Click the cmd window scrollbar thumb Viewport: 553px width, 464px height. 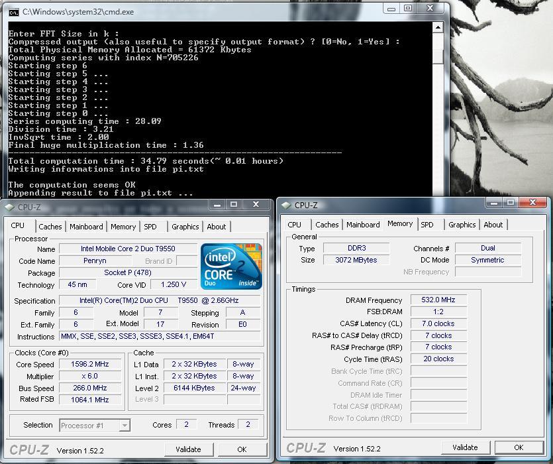click(438, 57)
